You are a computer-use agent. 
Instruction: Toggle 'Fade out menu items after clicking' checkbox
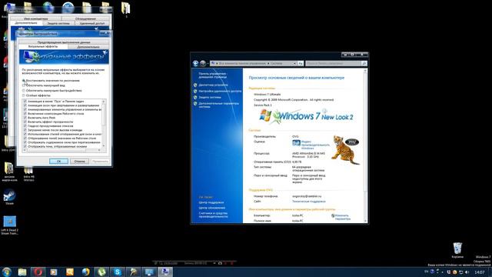25,130
